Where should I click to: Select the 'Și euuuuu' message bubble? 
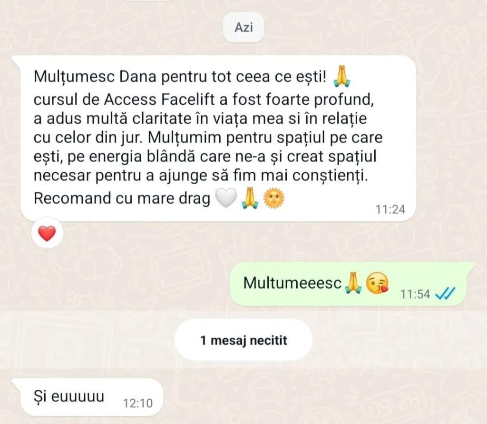point(88,397)
